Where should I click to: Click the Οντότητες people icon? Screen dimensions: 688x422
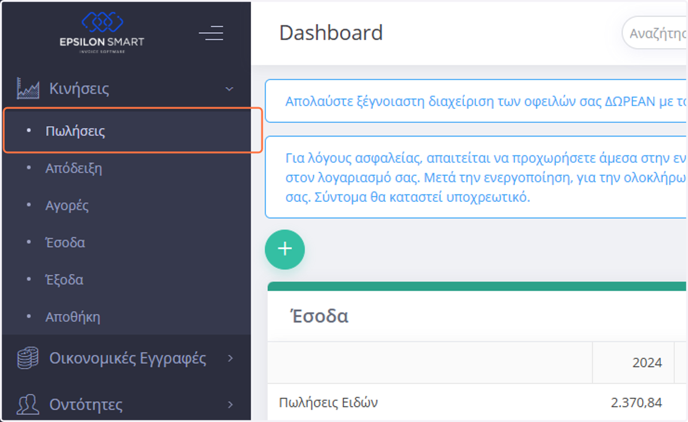28,405
